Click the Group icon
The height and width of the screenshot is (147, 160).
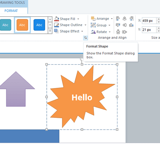(x=93, y=25)
